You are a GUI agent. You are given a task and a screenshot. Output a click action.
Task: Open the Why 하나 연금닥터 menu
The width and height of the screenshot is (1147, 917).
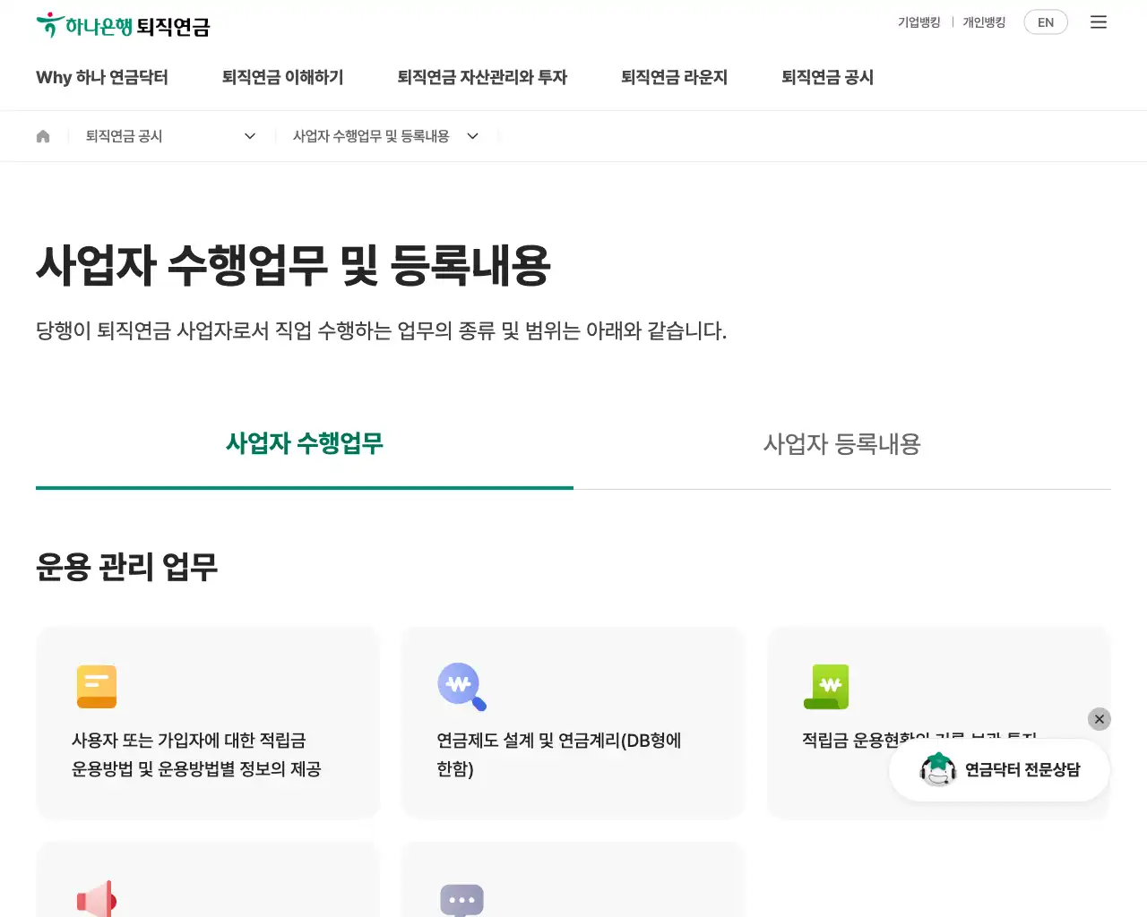(x=102, y=78)
